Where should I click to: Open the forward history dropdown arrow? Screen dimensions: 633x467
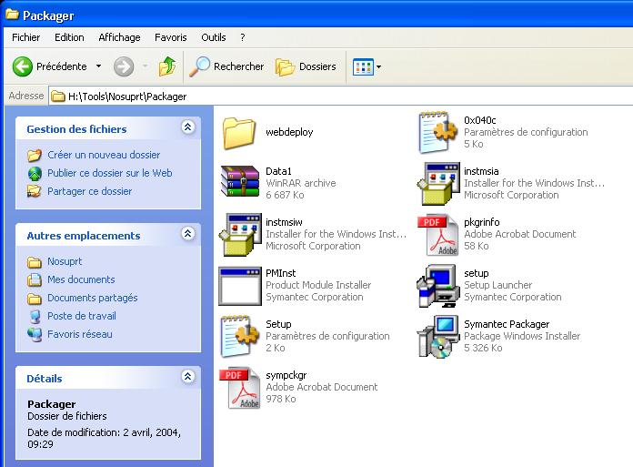[145, 66]
